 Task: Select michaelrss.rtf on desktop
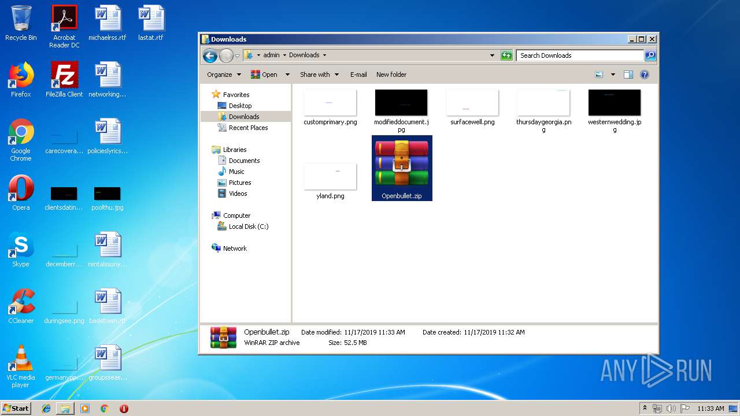[108, 23]
